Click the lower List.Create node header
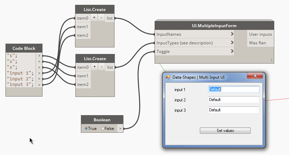Viewport: 289px width, 155px height. 95,58
